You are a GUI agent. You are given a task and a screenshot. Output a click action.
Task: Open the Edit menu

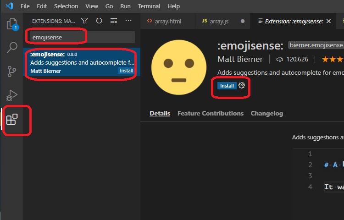pos(42,6)
